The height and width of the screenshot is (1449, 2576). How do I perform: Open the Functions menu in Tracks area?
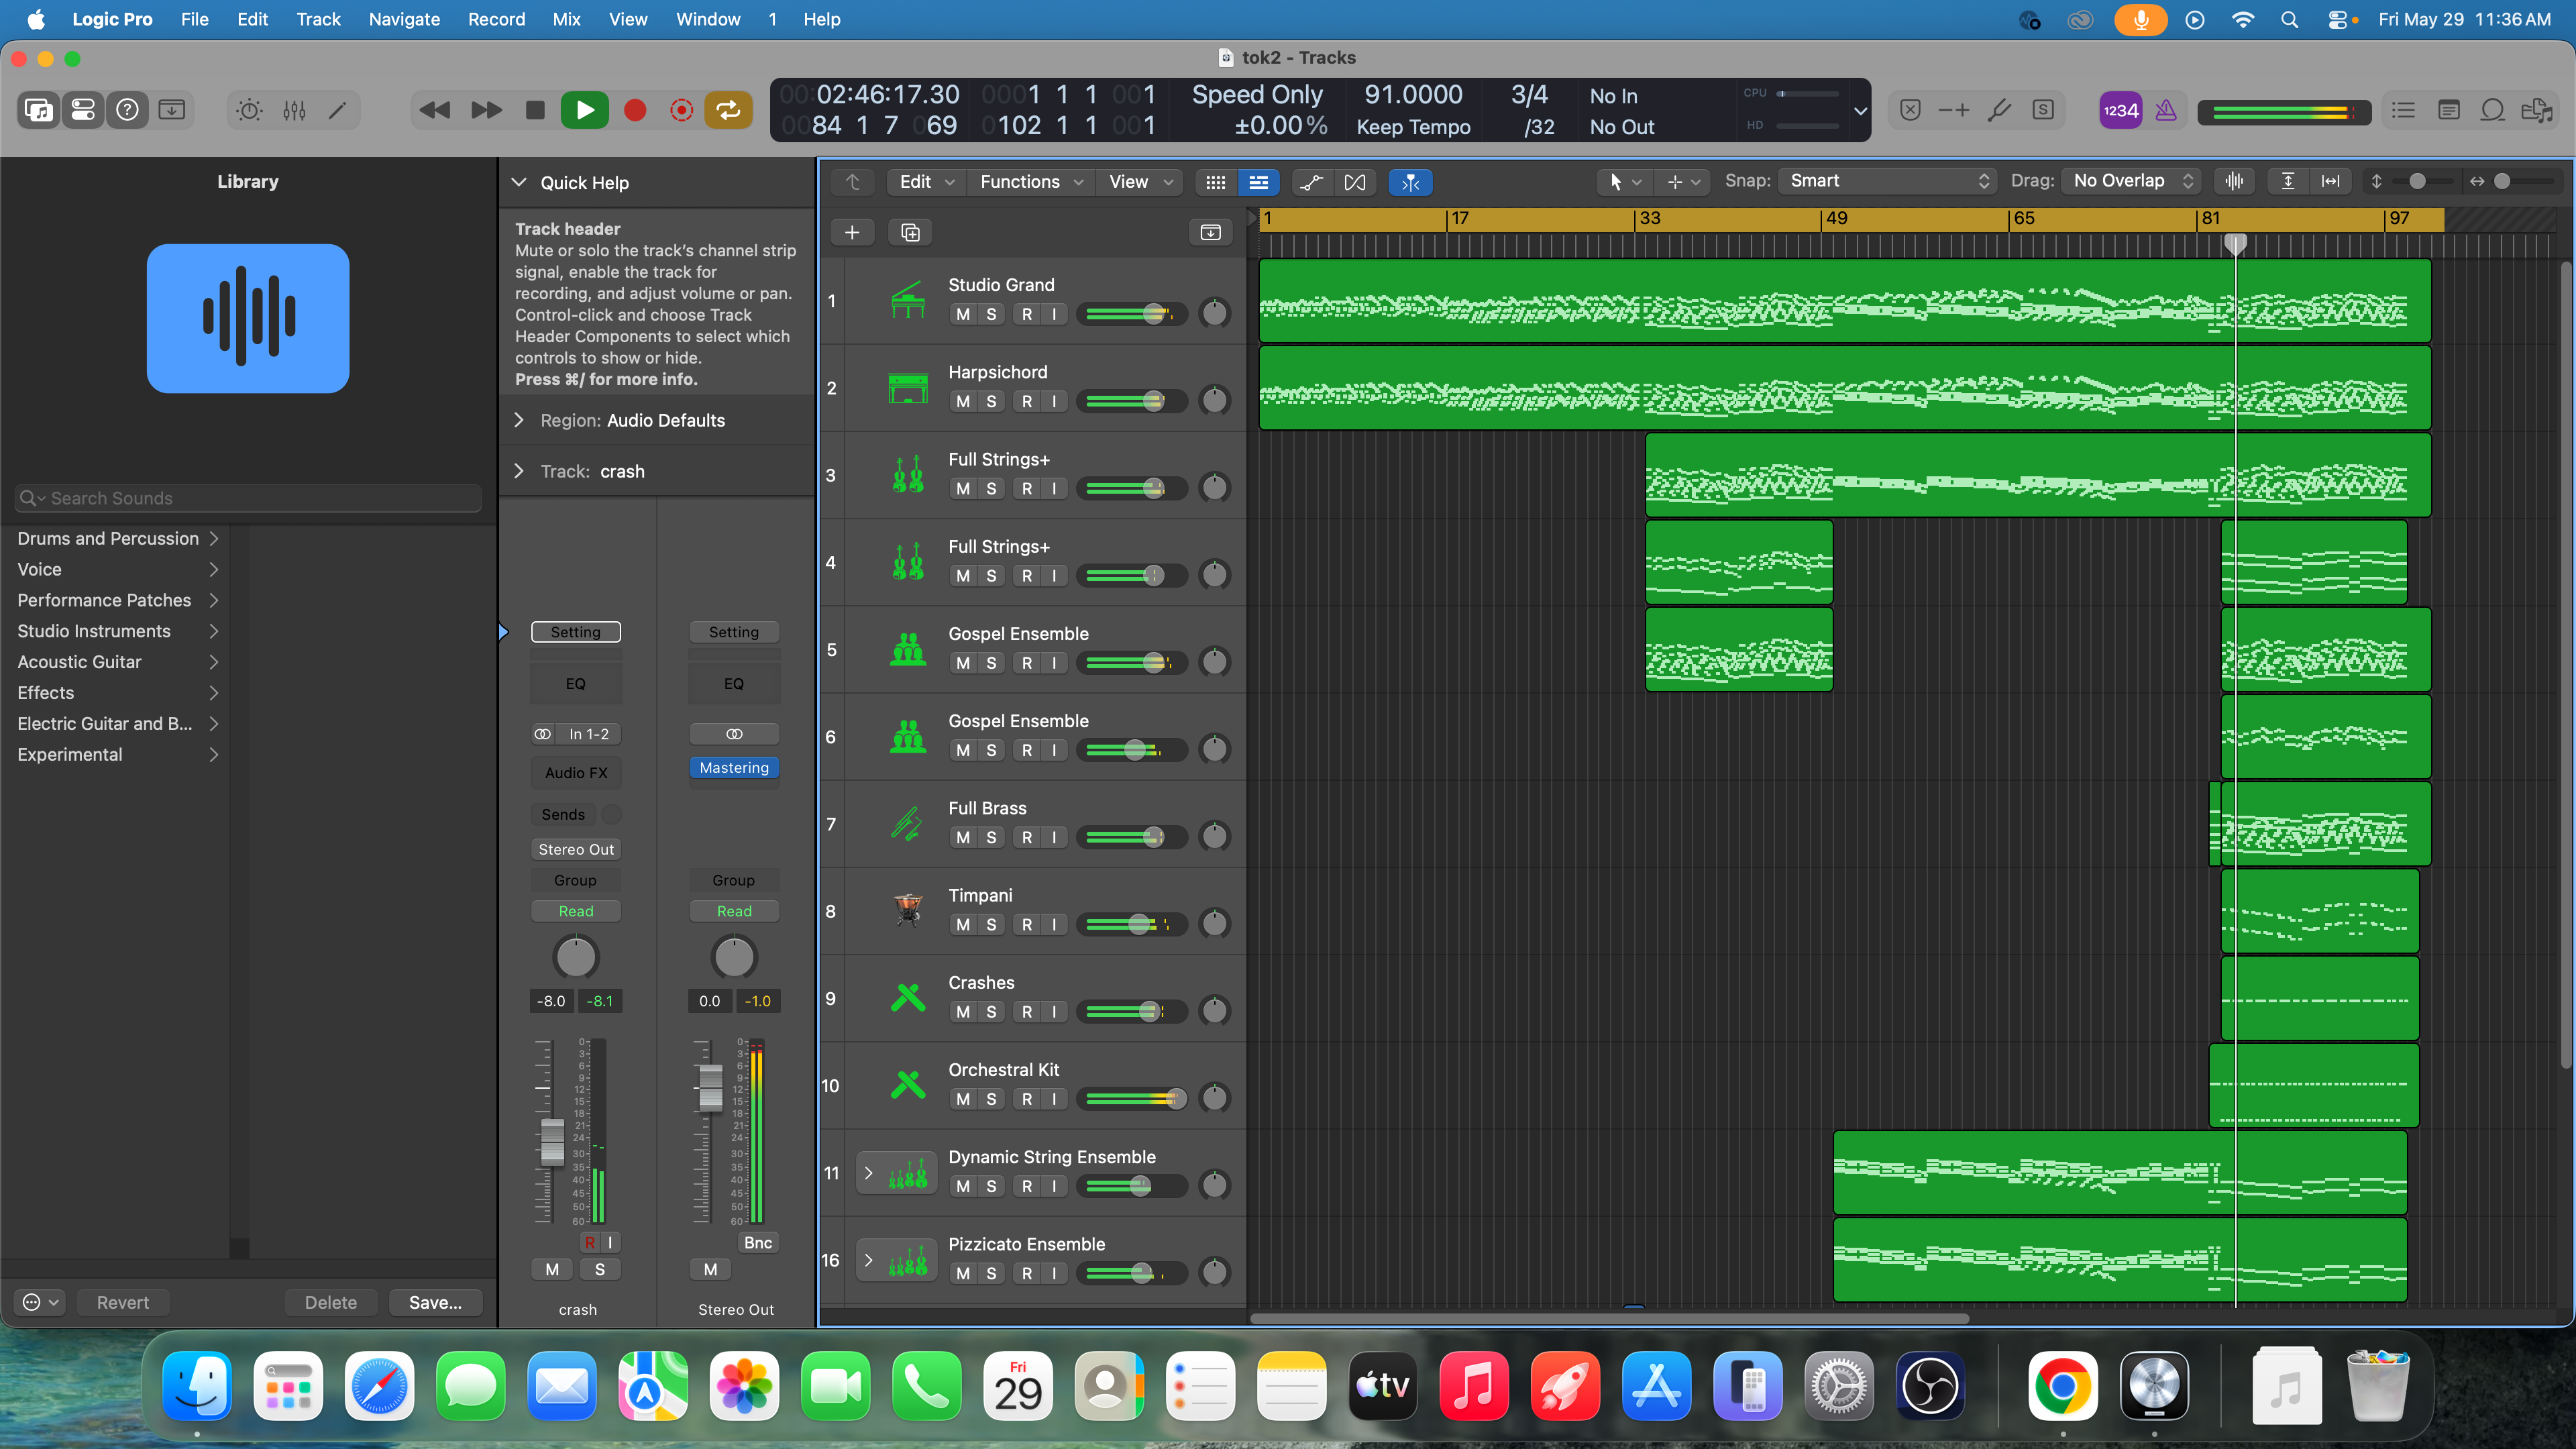pos(1031,182)
